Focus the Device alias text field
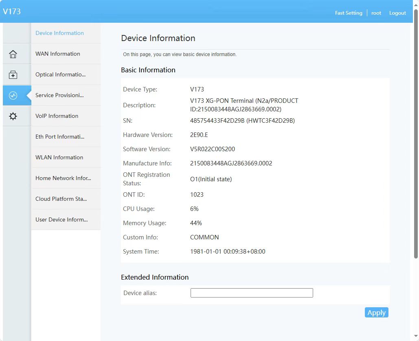The width and height of the screenshot is (419, 341). point(252,293)
